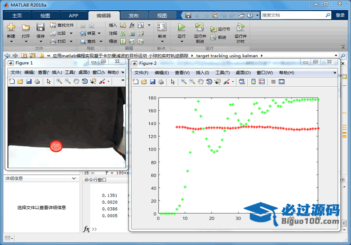Expand the Run (运行) dropdown arrow
The height and width of the screenshot is (245, 351).
182,42
